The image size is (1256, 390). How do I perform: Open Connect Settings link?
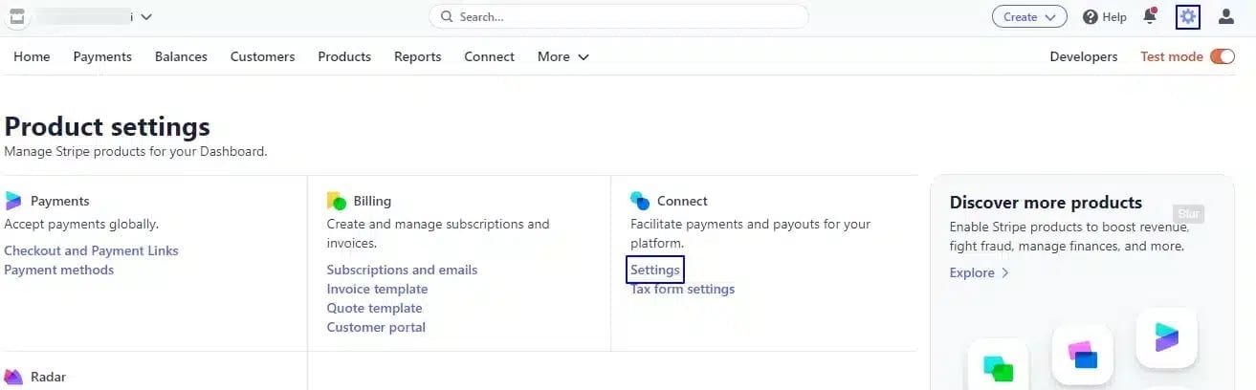(655, 270)
